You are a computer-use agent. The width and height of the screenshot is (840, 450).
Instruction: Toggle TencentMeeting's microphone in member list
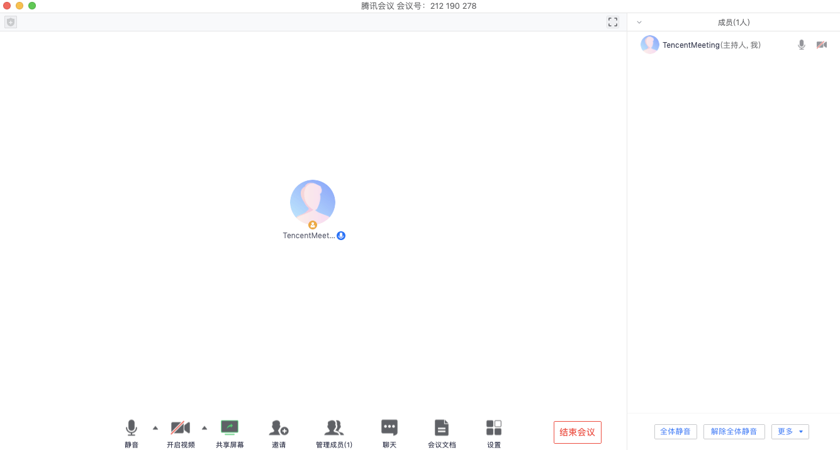pos(802,45)
